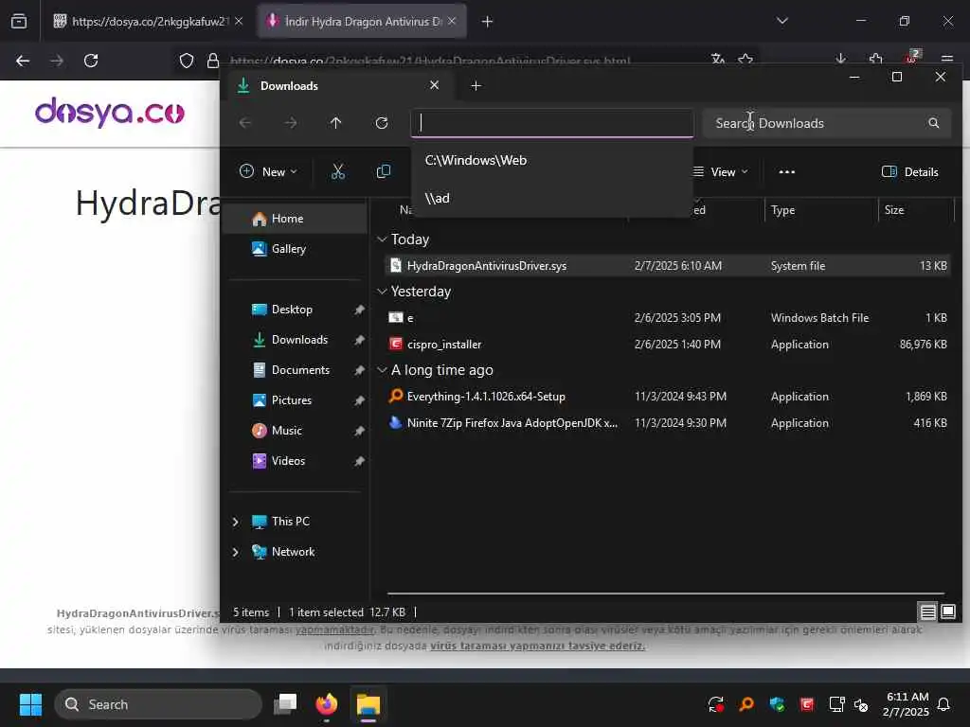Viewport: 970px width, 727px height.
Task: Close the Downloads Explorer tab
Action: (x=434, y=85)
